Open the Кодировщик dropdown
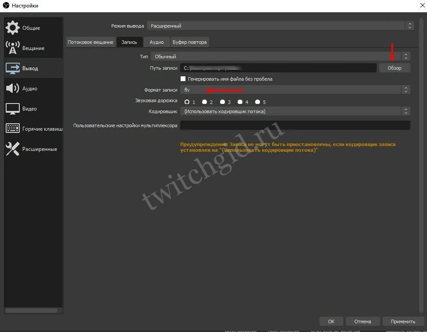Viewport: 427px width, 332px height. coord(295,111)
